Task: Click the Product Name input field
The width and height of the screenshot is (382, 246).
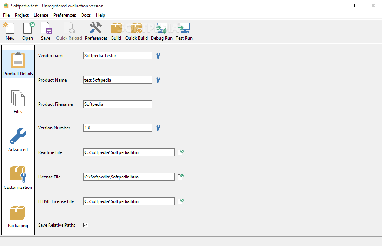Action: (118, 80)
